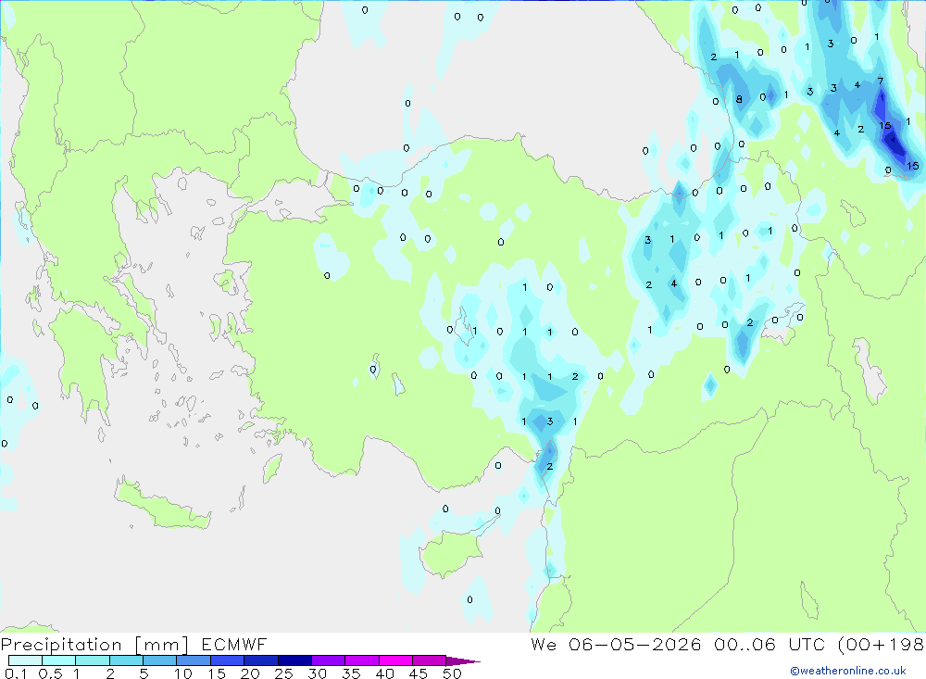
Task: Click the 'We 06-05-2026' date text
Action: (616, 644)
